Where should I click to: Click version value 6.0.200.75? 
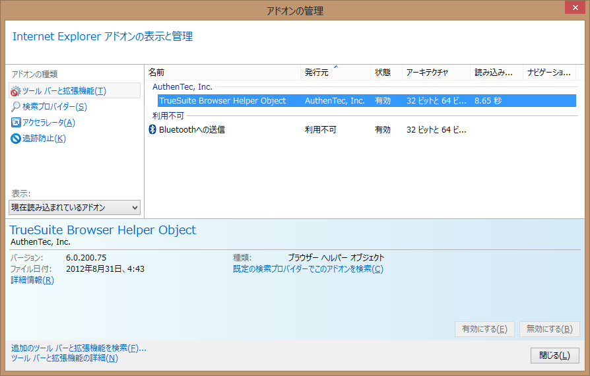click(86, 257)
